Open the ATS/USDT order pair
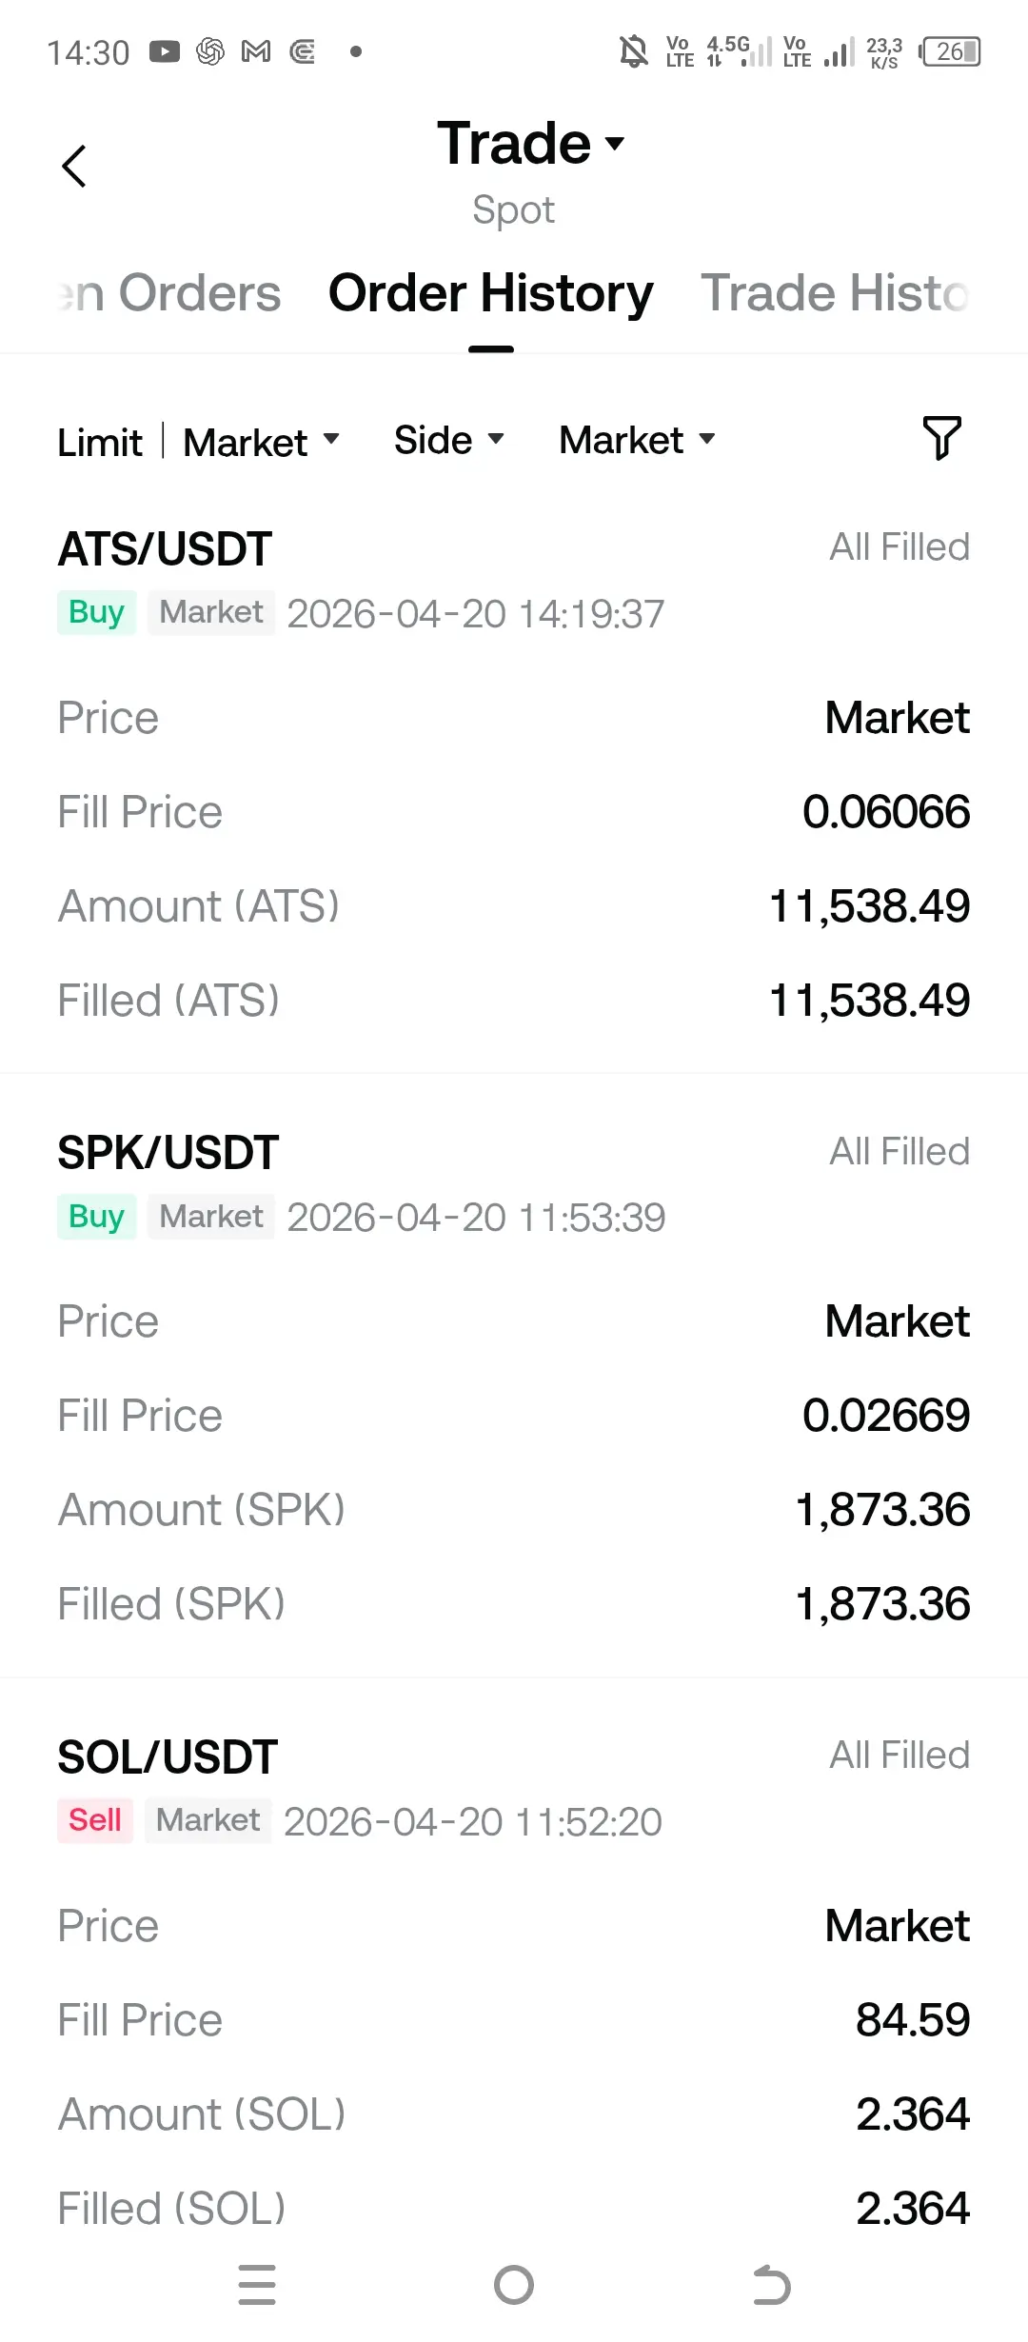The image size is (1028, 2342). (x=165, y=549)
